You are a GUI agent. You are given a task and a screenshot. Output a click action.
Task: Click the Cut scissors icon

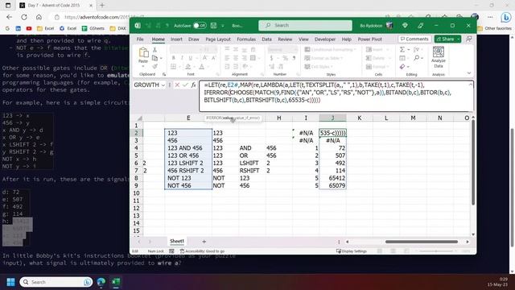click(154, 50)
